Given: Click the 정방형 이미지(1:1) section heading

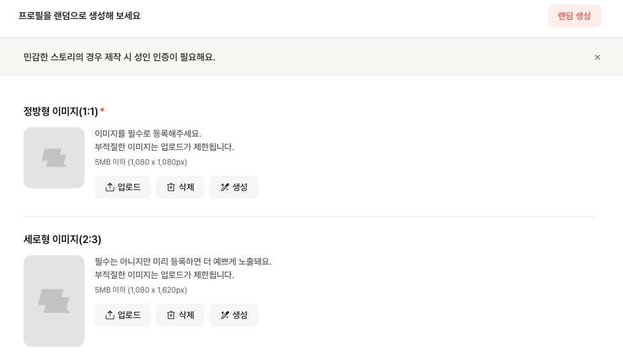Looking at the screenshot, I should tap(60, 111).
